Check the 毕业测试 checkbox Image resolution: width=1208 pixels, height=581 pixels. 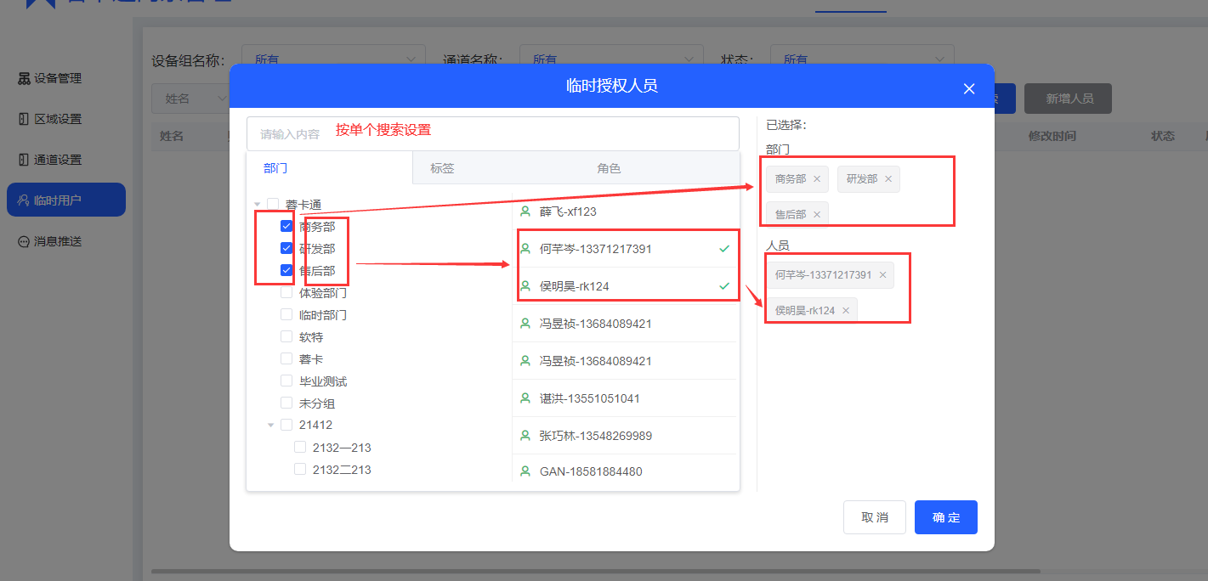pyautogui.click(x=286, y=381)
